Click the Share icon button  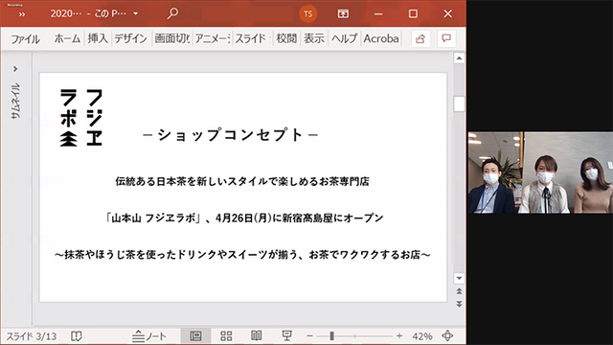pos(420,38)
